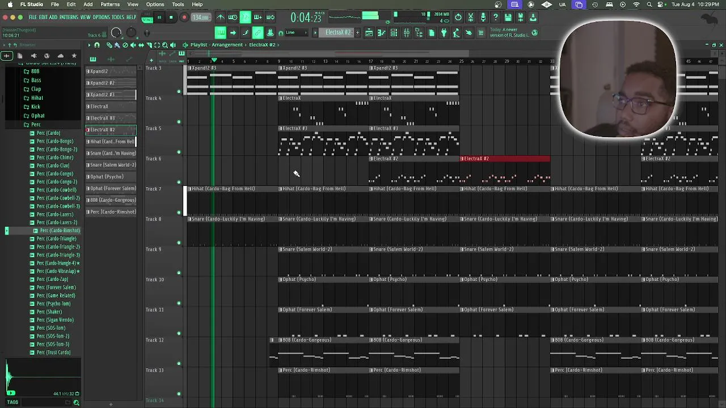Mute Track 9 with its green dot
The height and width of the screenshot is (408, 726).
(179, 273)
